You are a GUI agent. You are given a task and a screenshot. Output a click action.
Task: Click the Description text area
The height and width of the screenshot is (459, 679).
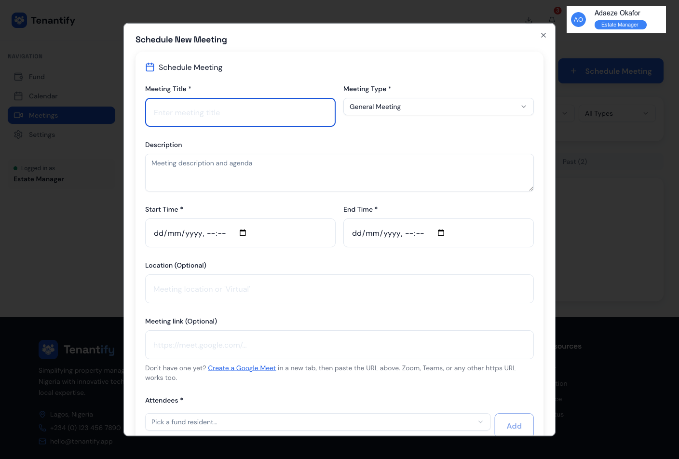coord(339,173)
